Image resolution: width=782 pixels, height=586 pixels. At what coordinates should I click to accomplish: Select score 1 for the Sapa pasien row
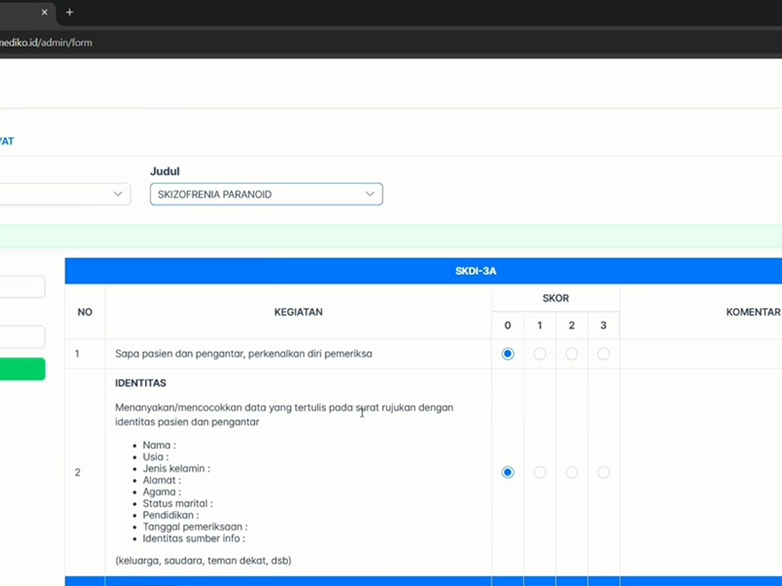pyautogui.click(x=539, y=353)
